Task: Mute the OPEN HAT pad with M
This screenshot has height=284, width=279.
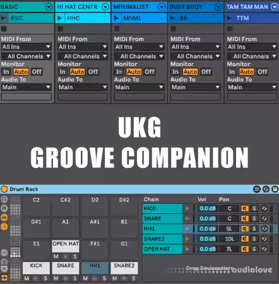Action: point(56,256)
